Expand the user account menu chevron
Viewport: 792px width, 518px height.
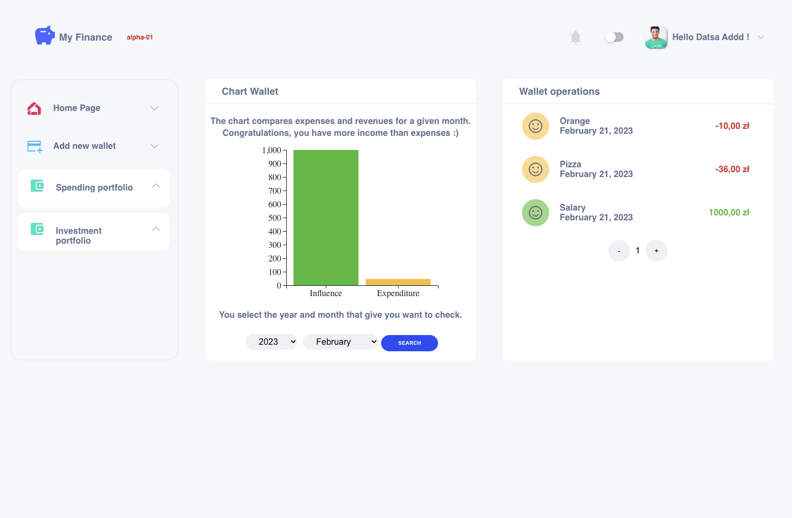click(x=761, y=37)
